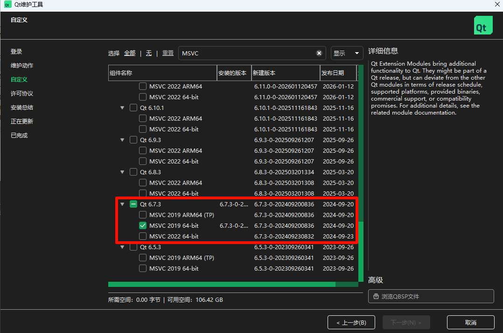The width and height of the screenshot is (503, 333).
Task: Toggle the Qt 6.8.3 checkbox
Action: coord(133,172)
